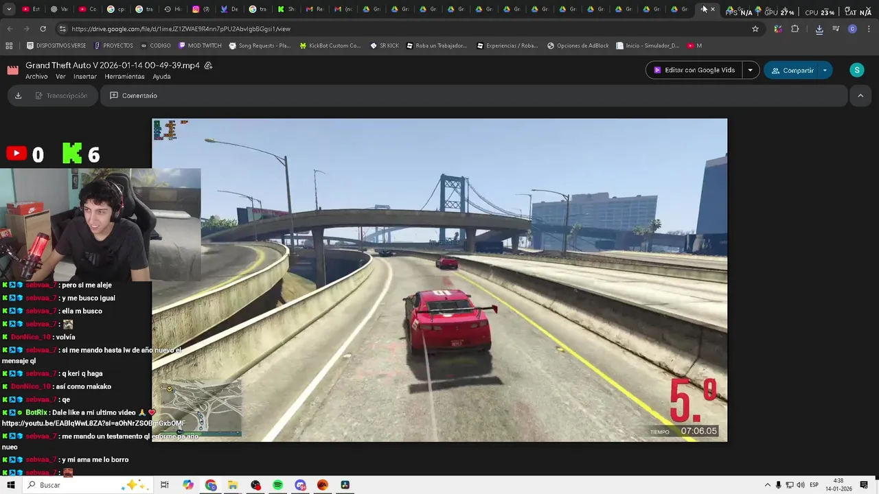Open DaVinci Resolve from the taskbar
Screen dimensions: 879x494
coord(345,485)
